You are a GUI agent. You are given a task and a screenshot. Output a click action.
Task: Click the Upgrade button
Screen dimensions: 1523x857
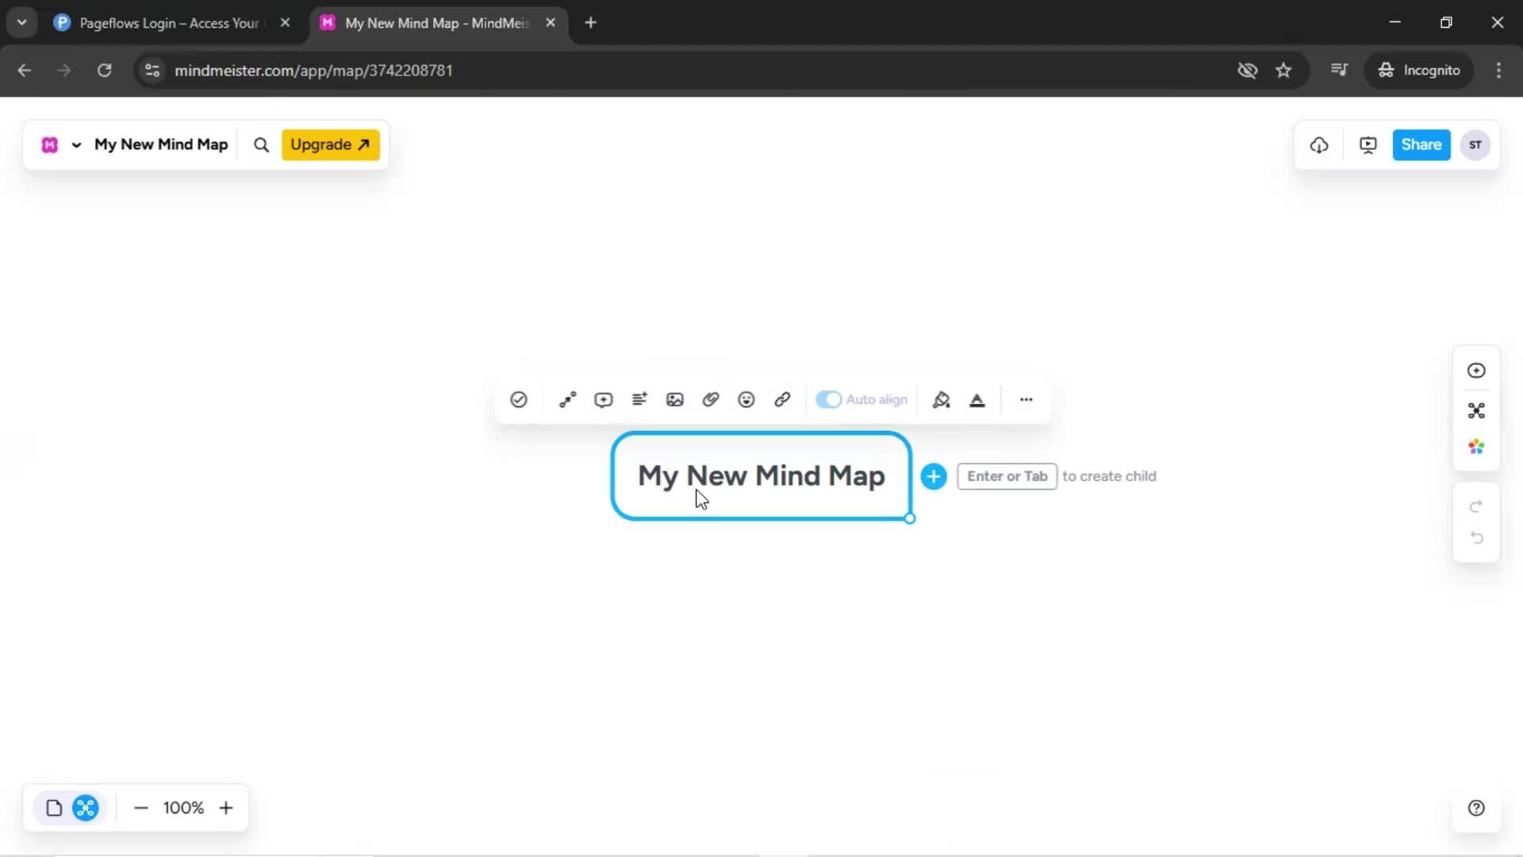click(x=330, y=144)
